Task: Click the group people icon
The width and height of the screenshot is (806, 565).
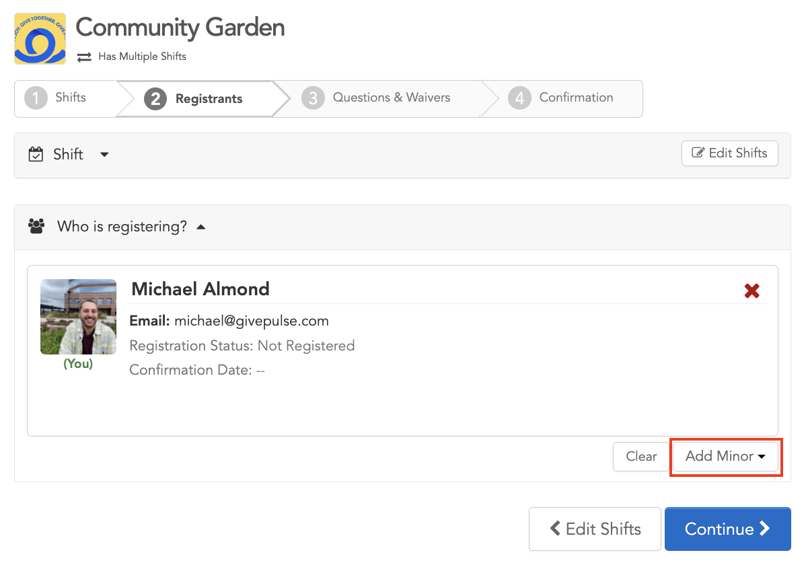Action: [x=36, y=226]
